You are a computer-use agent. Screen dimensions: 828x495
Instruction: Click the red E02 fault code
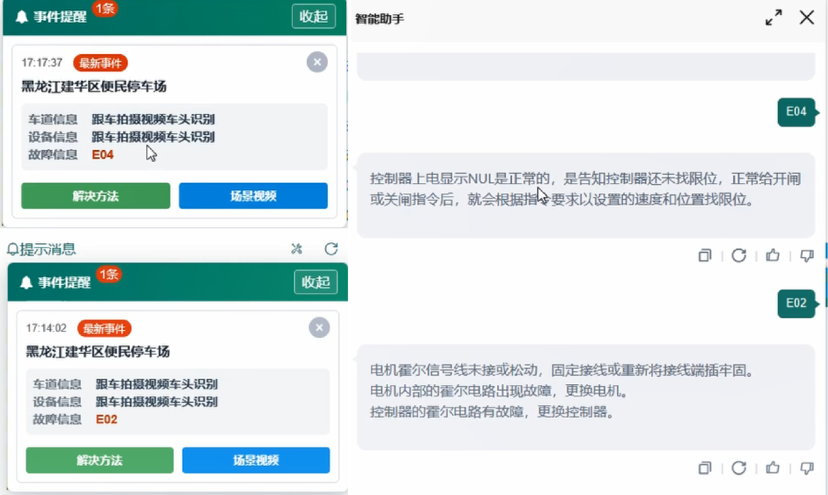point(106,419)
